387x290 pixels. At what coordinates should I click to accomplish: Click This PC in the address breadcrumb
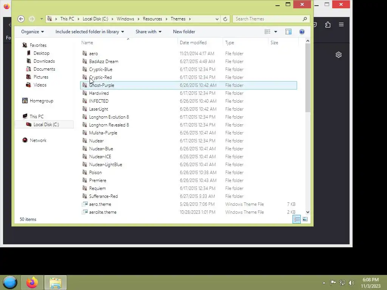click(67, 19)
